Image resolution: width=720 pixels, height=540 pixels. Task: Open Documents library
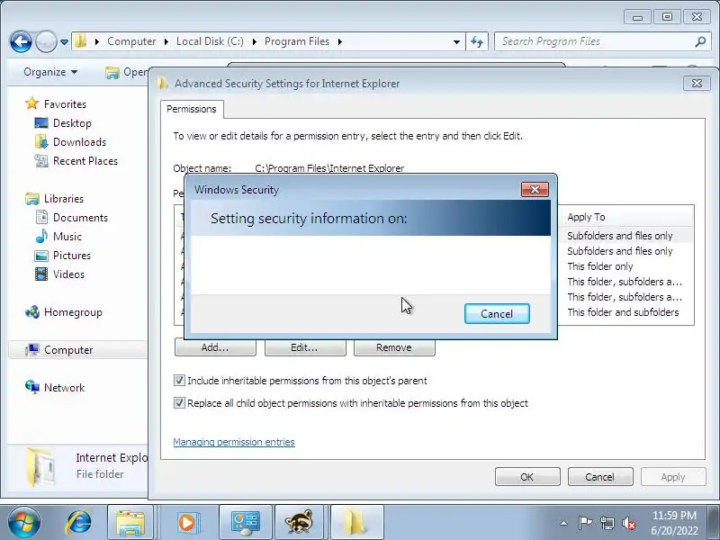pos(80,217)
